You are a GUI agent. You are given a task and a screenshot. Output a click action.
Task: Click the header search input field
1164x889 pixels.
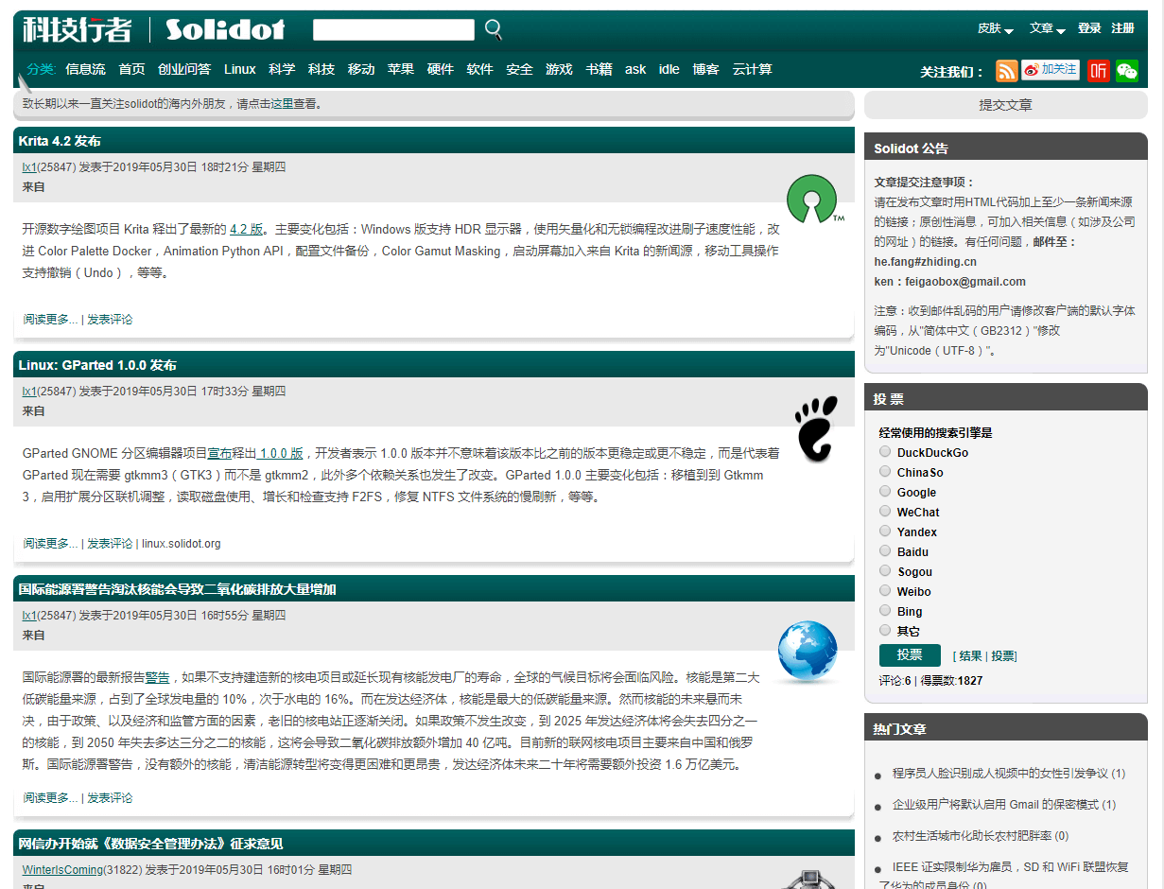(393, 30)
